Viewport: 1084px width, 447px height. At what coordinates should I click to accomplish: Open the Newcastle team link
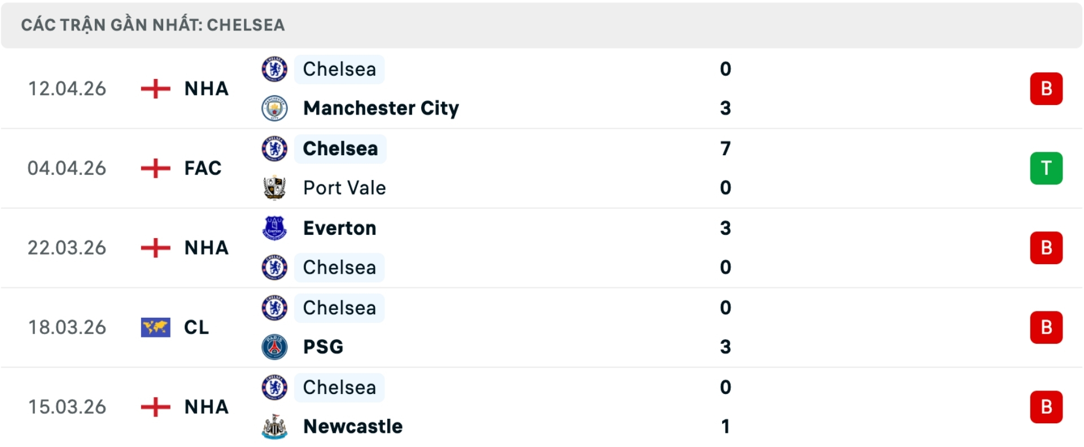pos(353,426)
